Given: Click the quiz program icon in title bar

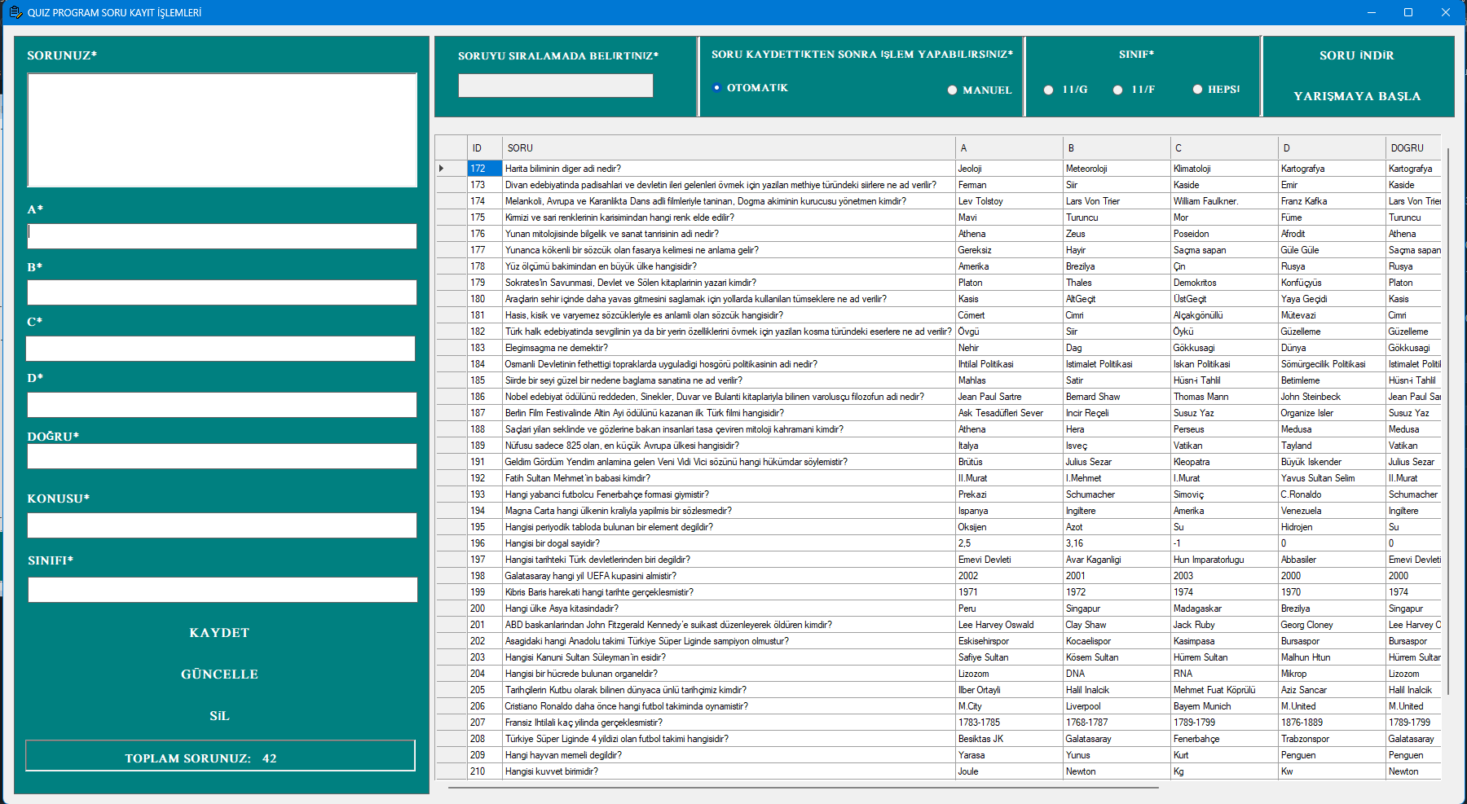Looking at the screenshot, I should (15, 12).
